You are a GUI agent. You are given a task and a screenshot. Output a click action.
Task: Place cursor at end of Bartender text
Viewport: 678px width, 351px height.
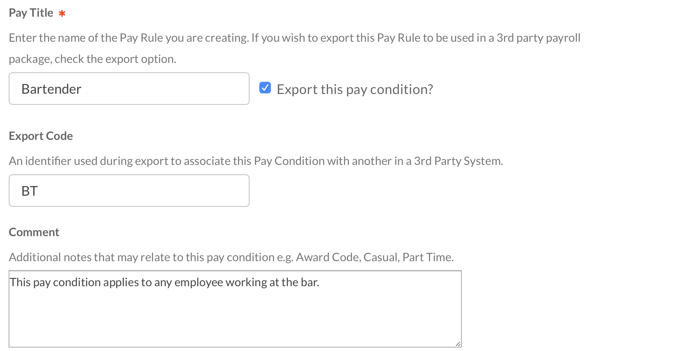(x=82, y=88)
